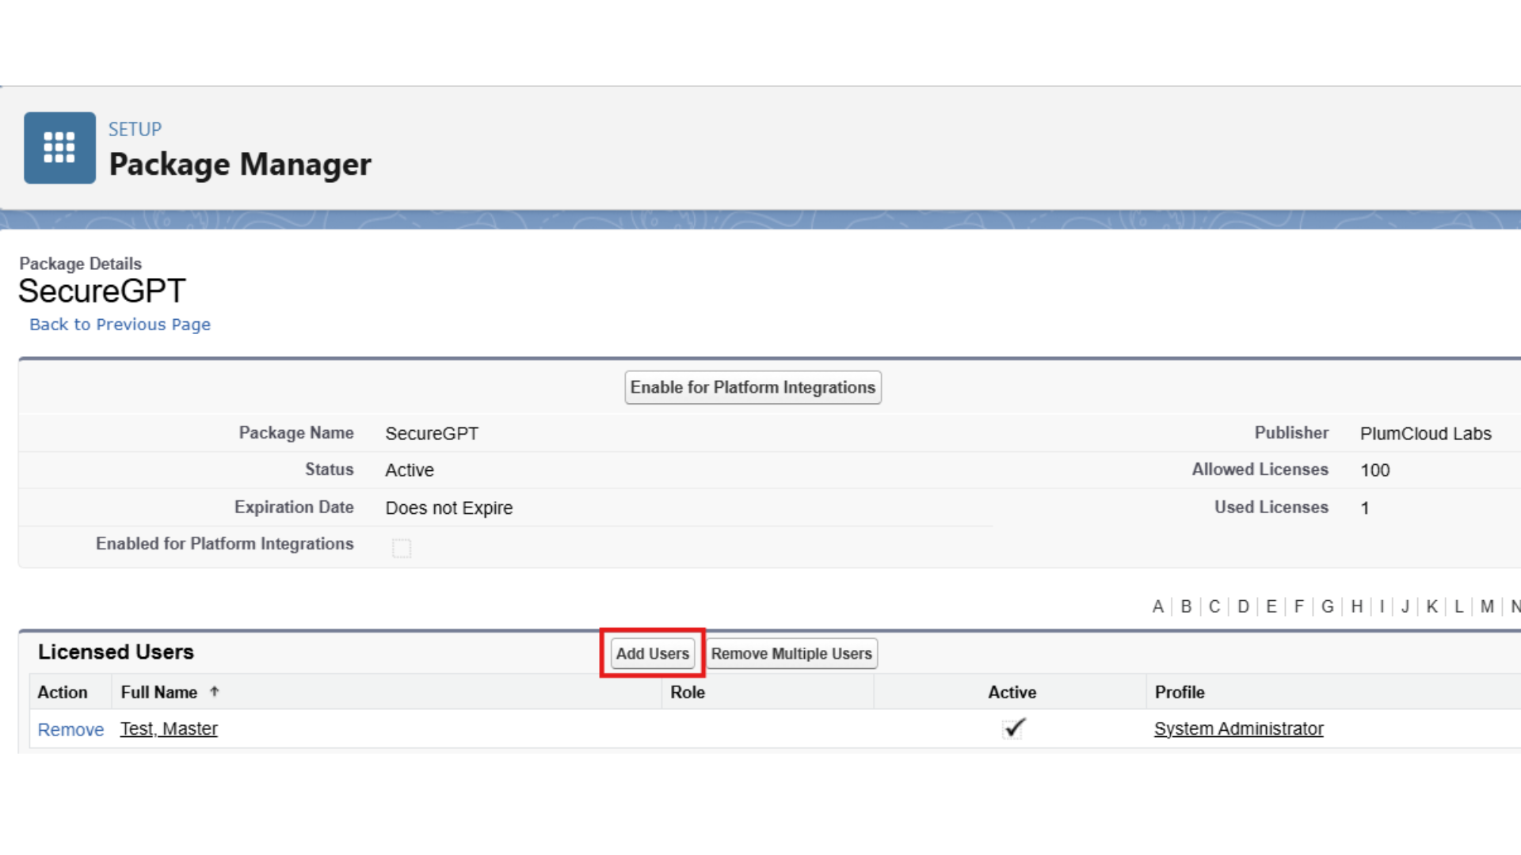Filter users by letter M
This screenshot has width=1521, height=855.
tap(1487, 607)
